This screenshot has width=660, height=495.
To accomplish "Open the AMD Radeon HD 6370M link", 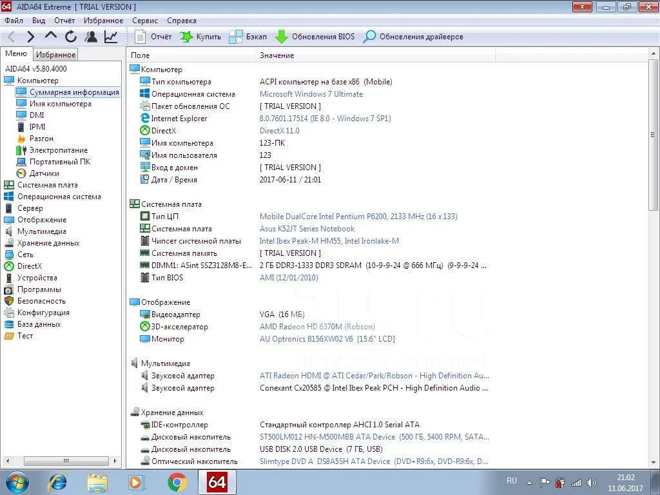I will click(x=317, y=327).
